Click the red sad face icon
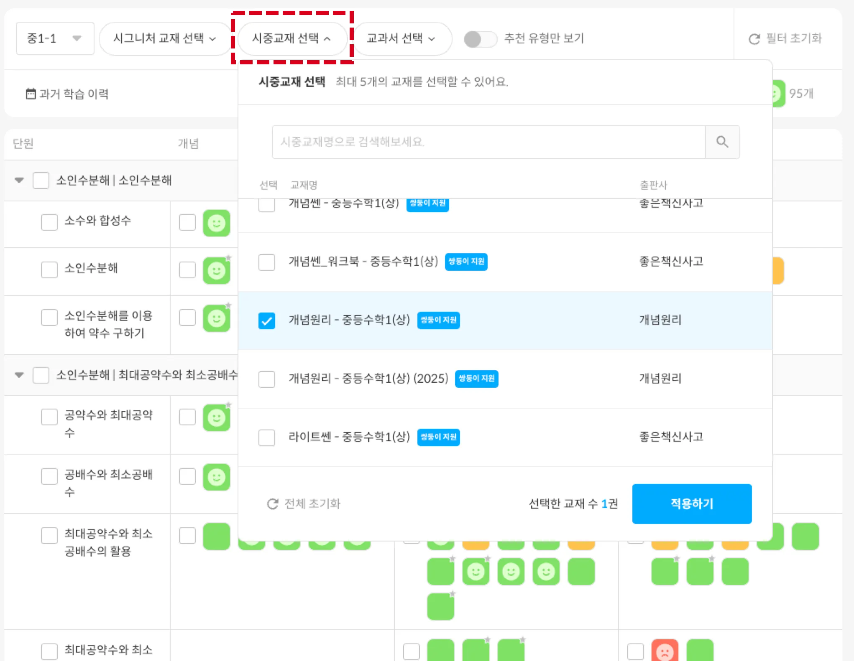 click(x=665, y=651)
